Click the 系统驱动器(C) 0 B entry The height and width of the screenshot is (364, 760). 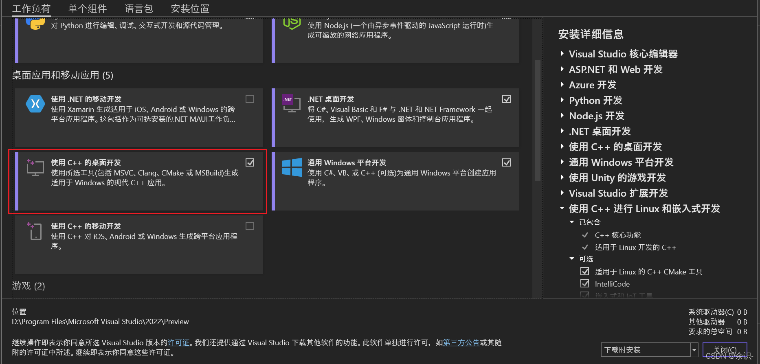click(718, 312)
